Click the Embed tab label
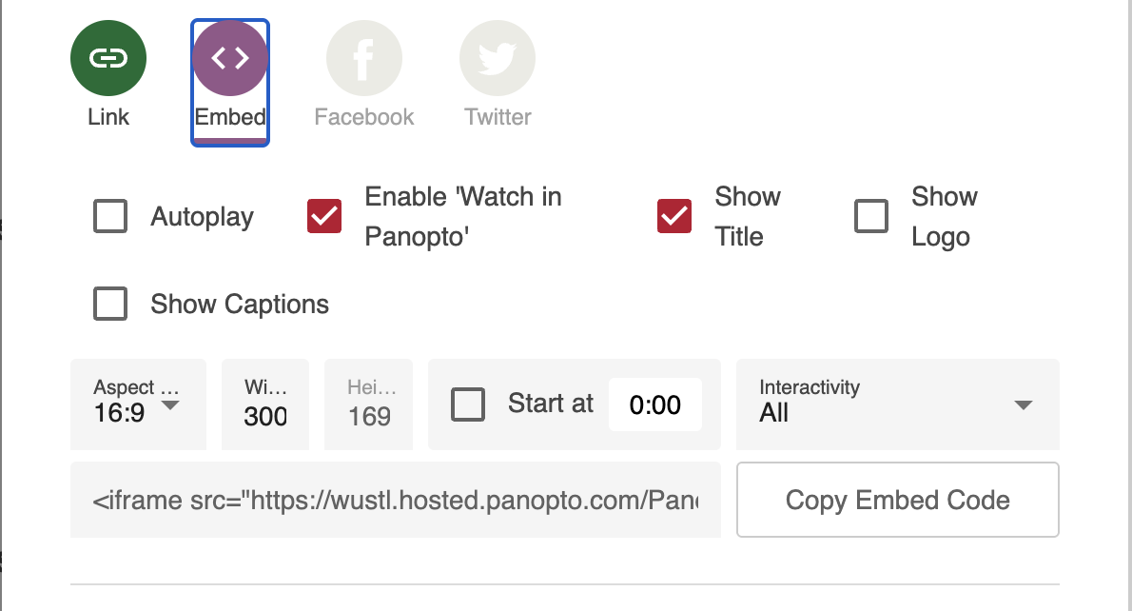Viewport: 1132px width, 611px height. (x=230, y=117)
